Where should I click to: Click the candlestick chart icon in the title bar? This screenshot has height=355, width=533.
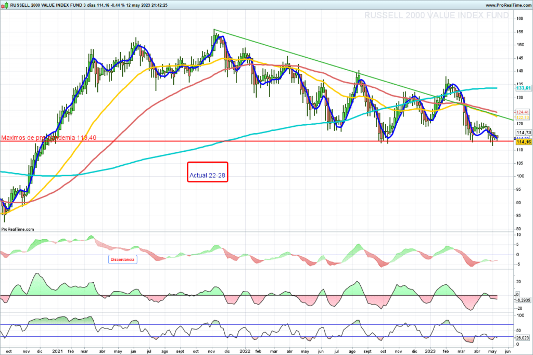pos(4,5)
